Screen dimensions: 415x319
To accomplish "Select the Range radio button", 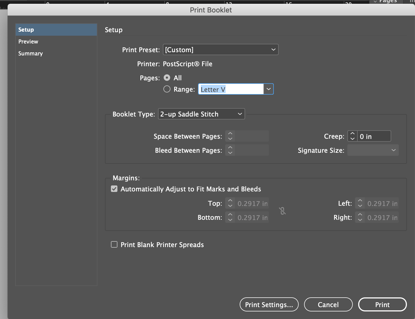I will click(167, 89).
